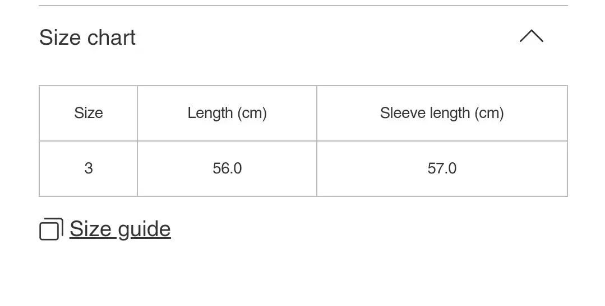Collapse the Size chart section chevron

click(531, 37)
